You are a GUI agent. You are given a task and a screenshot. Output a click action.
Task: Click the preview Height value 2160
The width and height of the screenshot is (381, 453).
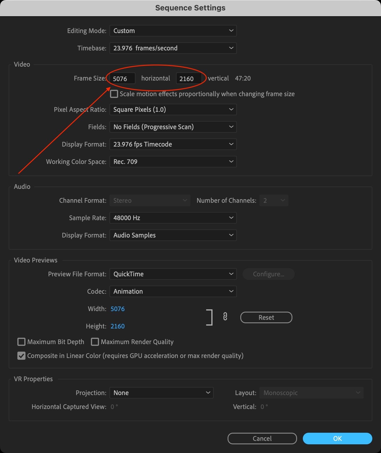(x=118, y=326)
